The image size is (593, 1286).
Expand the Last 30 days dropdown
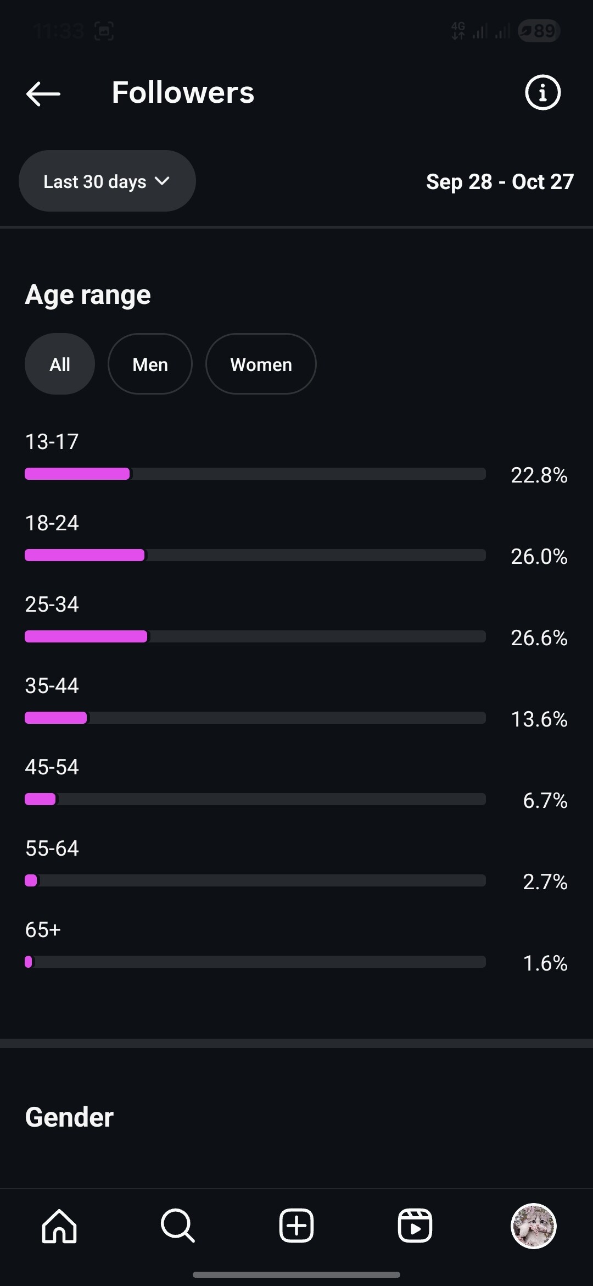107,181
